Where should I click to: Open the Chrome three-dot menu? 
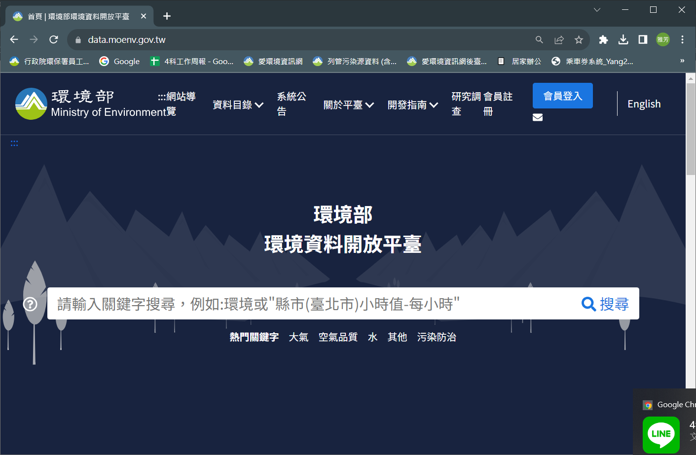click(x=682, y=39)
